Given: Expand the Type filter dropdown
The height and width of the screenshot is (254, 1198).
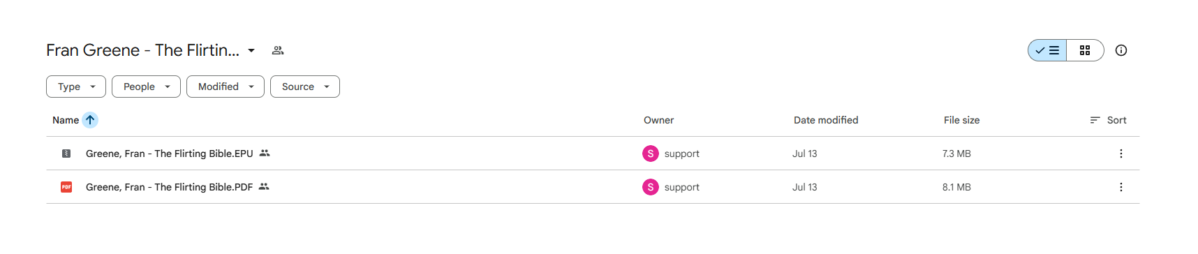Looking at the screenshot, I should [76, 87].
